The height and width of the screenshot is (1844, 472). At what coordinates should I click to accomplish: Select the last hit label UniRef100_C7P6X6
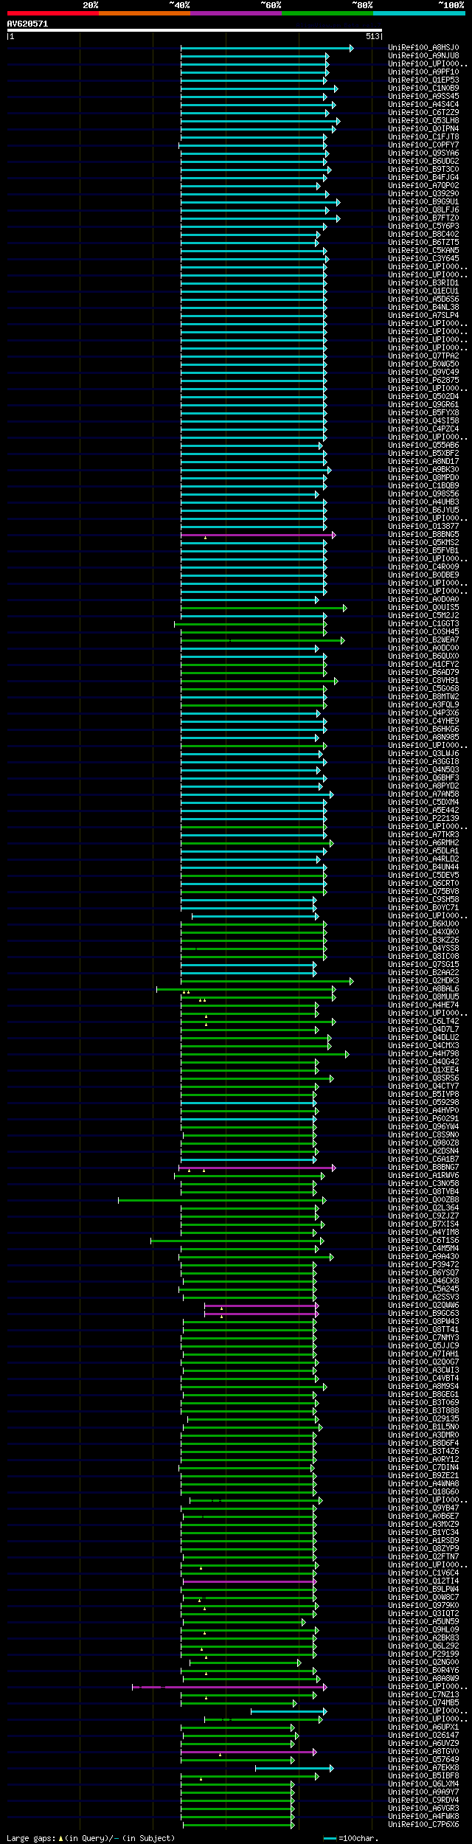pos(423,1825)
